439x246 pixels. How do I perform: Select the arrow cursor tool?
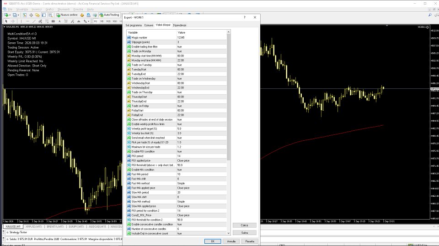(6, 21)
